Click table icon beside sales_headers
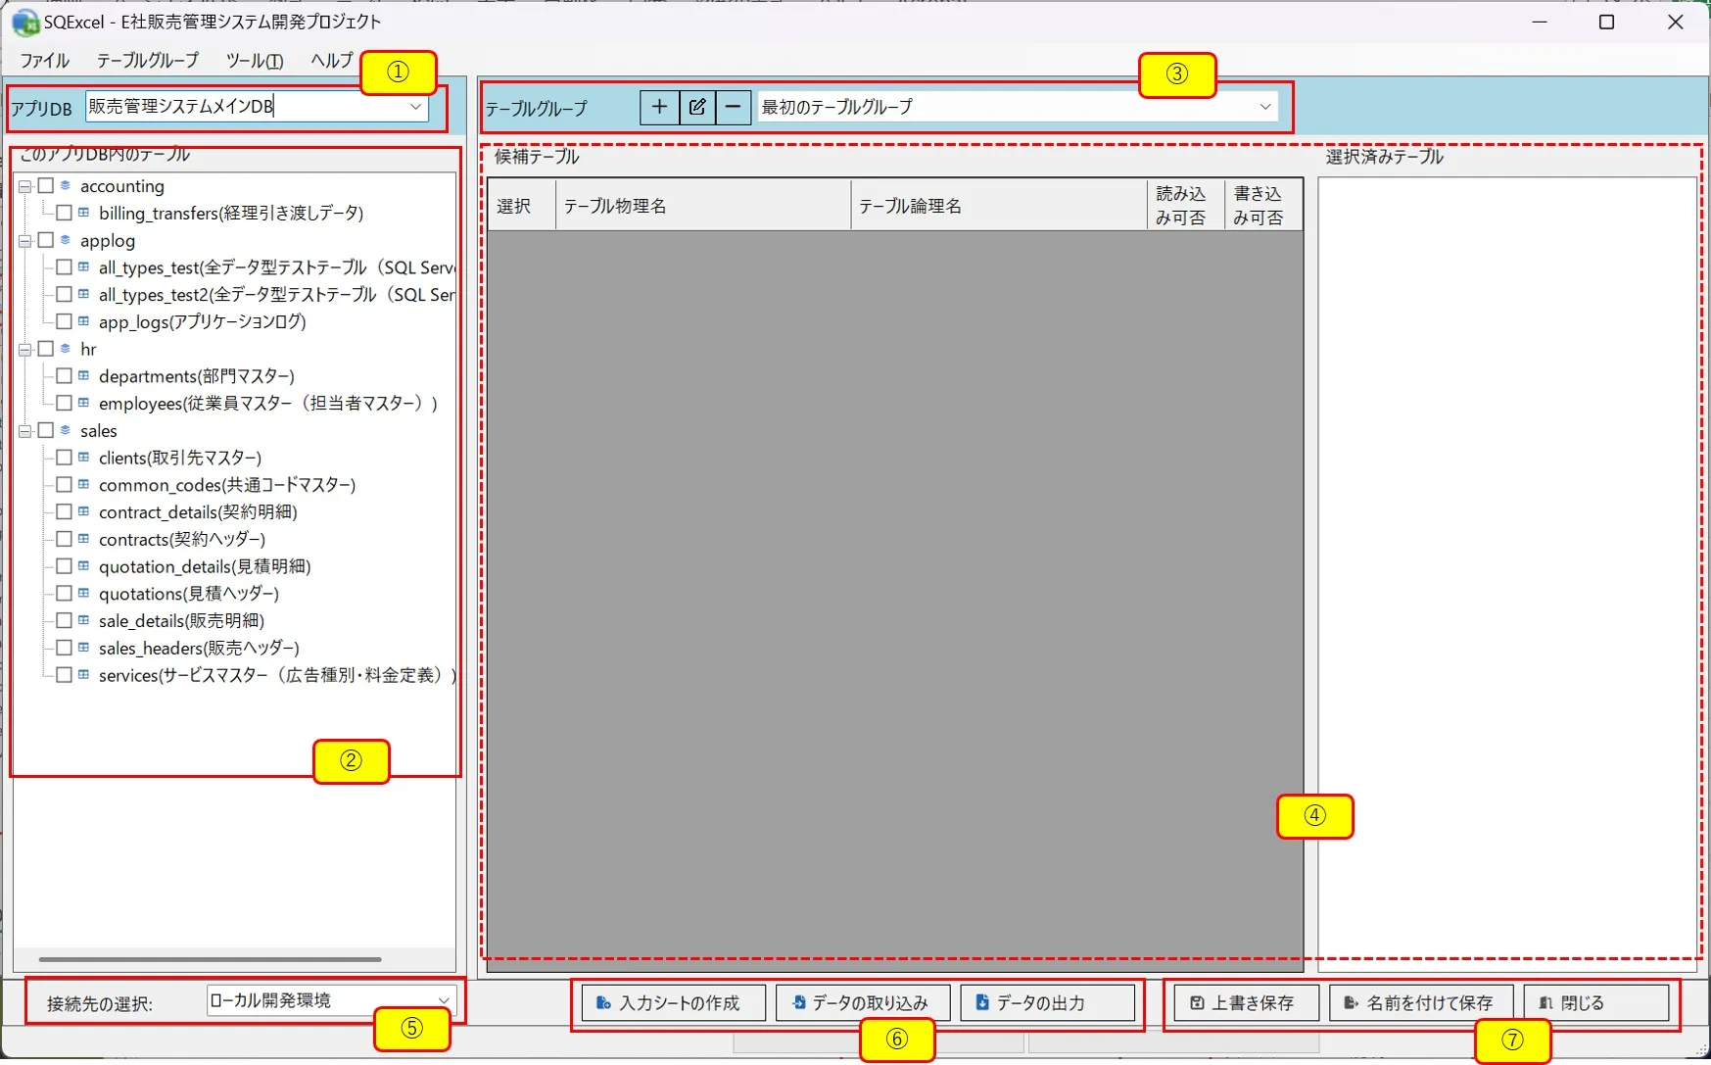 pos(84,648)
